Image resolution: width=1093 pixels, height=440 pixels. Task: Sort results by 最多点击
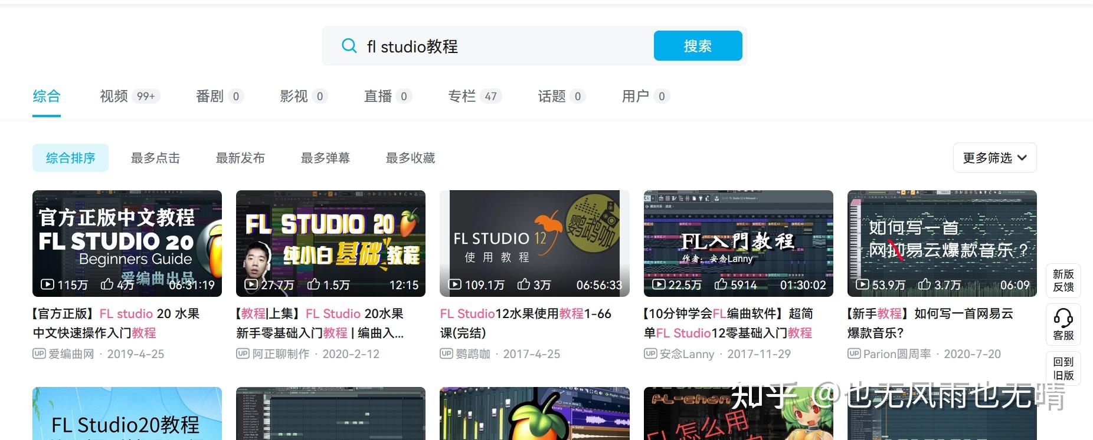tap(155, 158)
